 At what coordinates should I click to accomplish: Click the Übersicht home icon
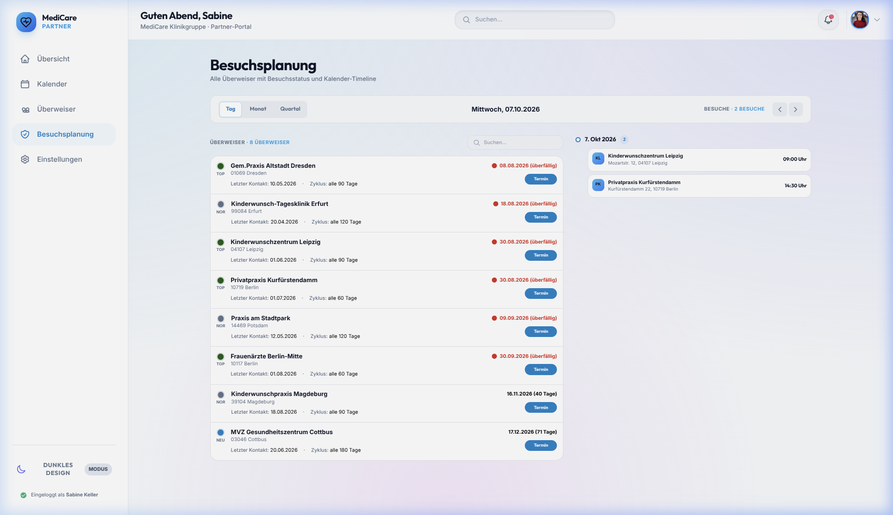coord(25,59)
